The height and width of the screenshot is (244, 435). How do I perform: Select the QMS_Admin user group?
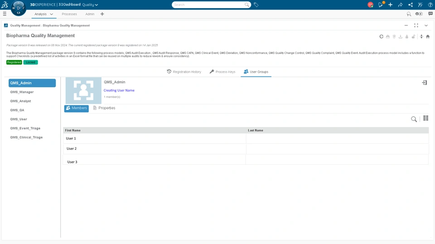click(32, 83)
